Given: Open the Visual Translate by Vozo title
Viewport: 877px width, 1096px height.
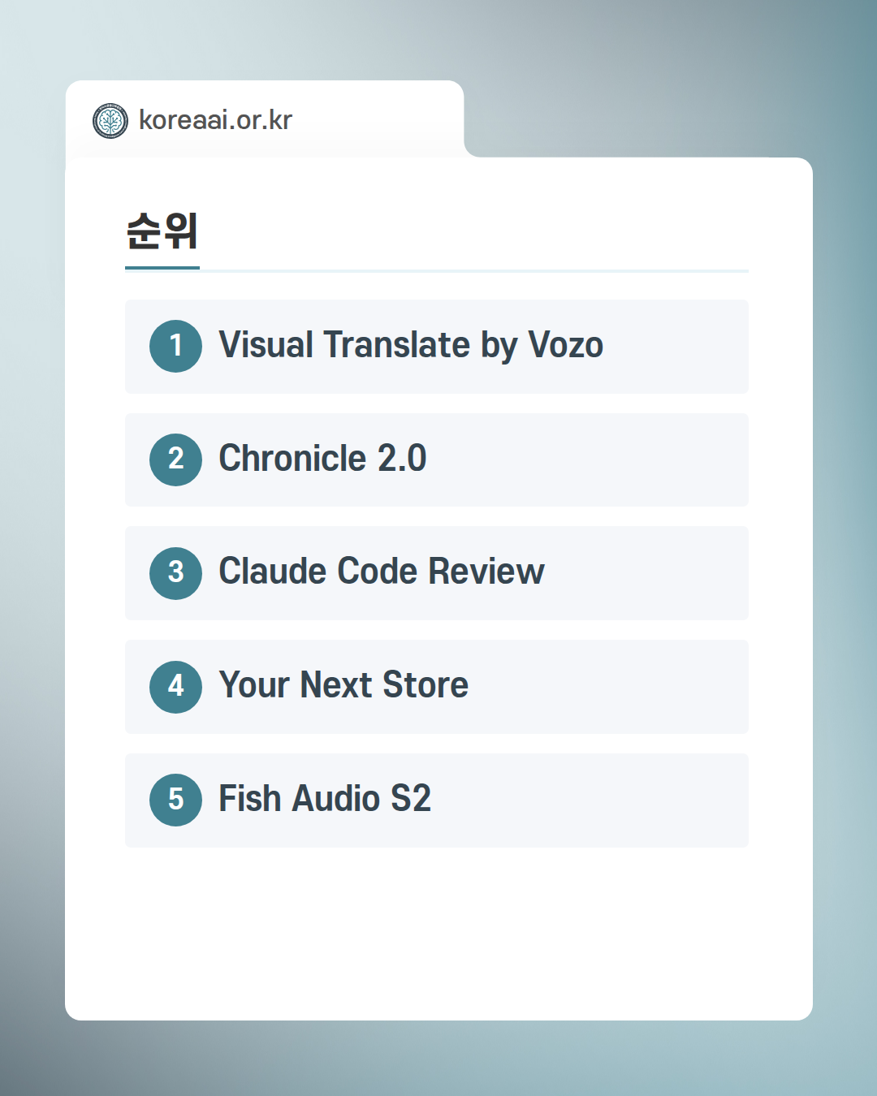Looking at the screenshot, I should pos(411,345).
